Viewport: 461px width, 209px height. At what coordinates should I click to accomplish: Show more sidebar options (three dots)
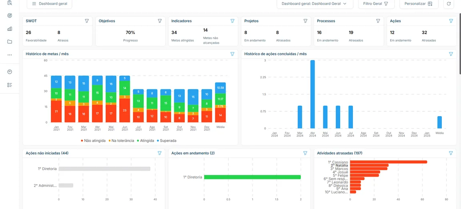[x=10, y=55]
